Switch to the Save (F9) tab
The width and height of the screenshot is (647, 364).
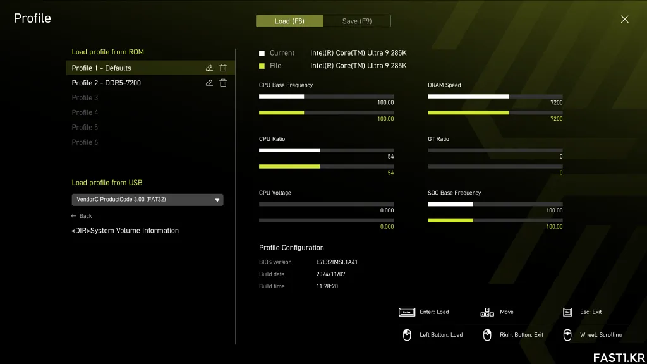357,21
